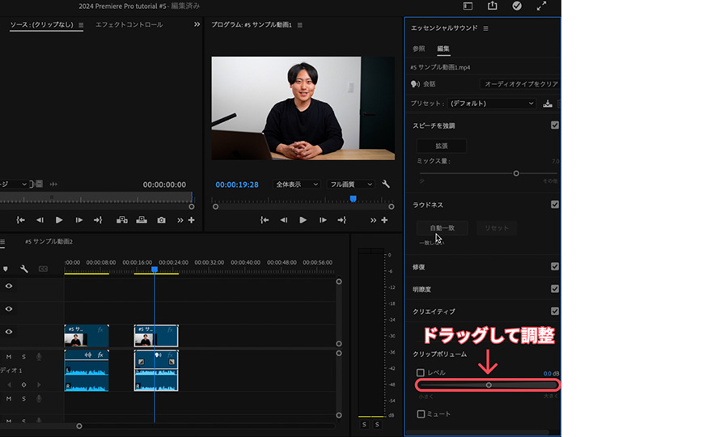
Task: Click the clip volume レベル slider handle
Action: [x=489, y=385]
